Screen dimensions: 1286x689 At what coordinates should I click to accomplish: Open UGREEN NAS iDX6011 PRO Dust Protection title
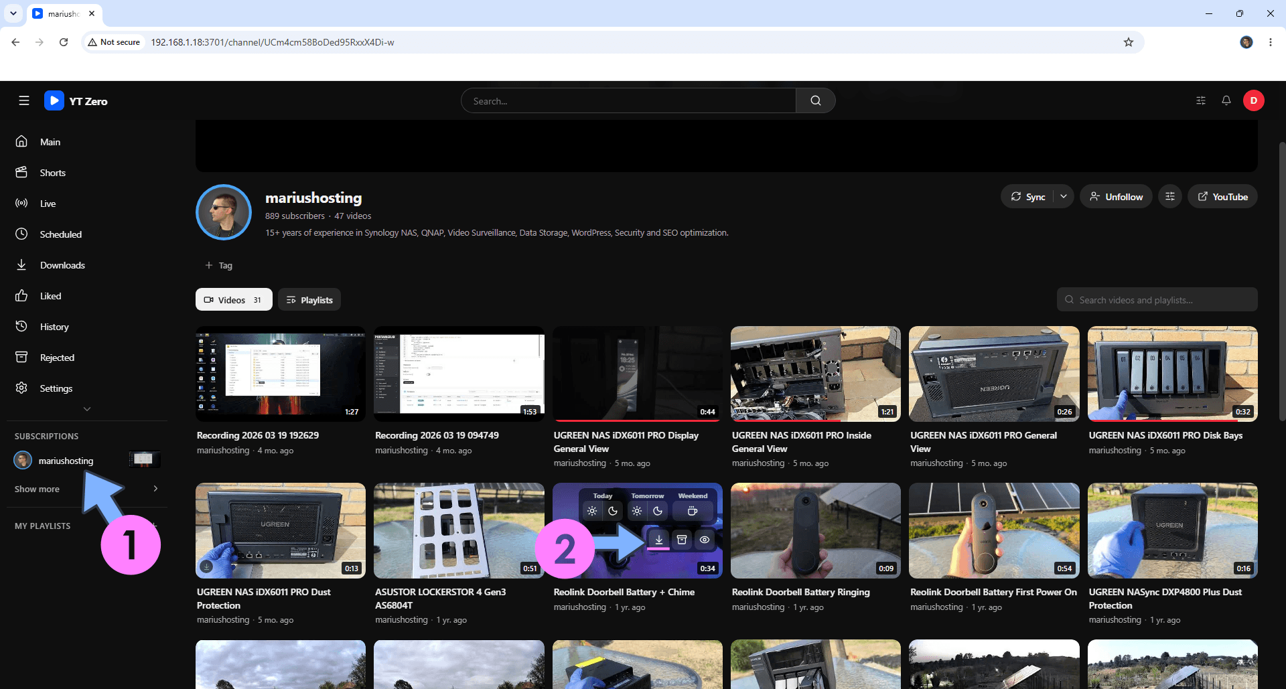pos(263,599)
